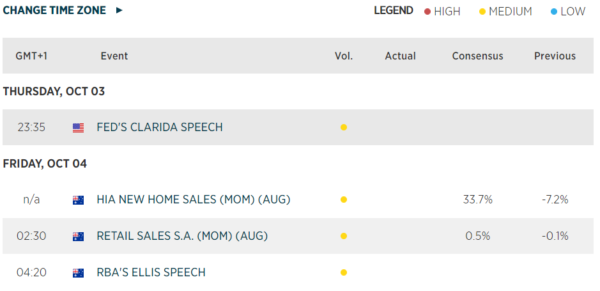Toggle the MEDIUM volatility legend filter
Screen dimensions: 600x291
point(510,12)
